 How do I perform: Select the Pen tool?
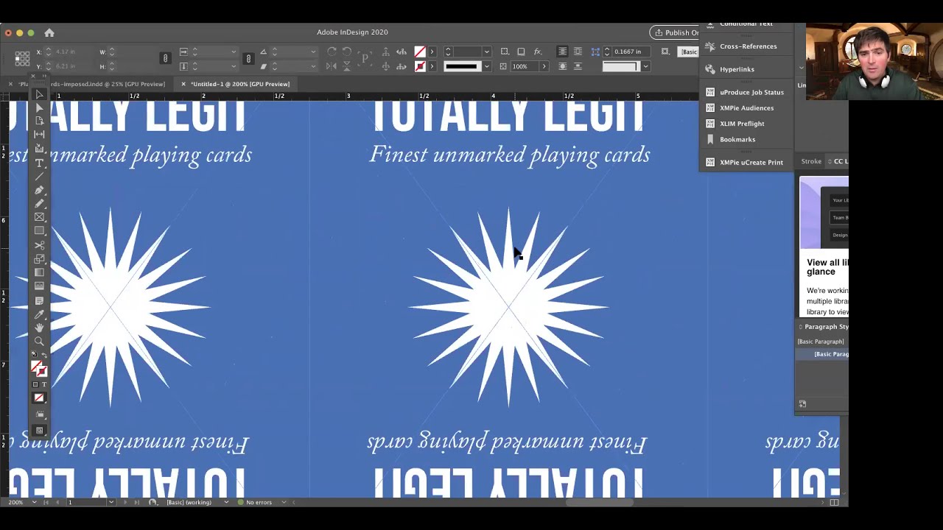click(x=39, y=190)
